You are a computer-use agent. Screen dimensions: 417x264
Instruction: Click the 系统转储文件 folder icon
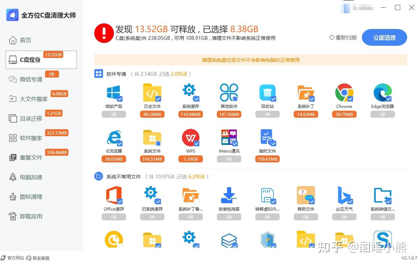point(383,196)
